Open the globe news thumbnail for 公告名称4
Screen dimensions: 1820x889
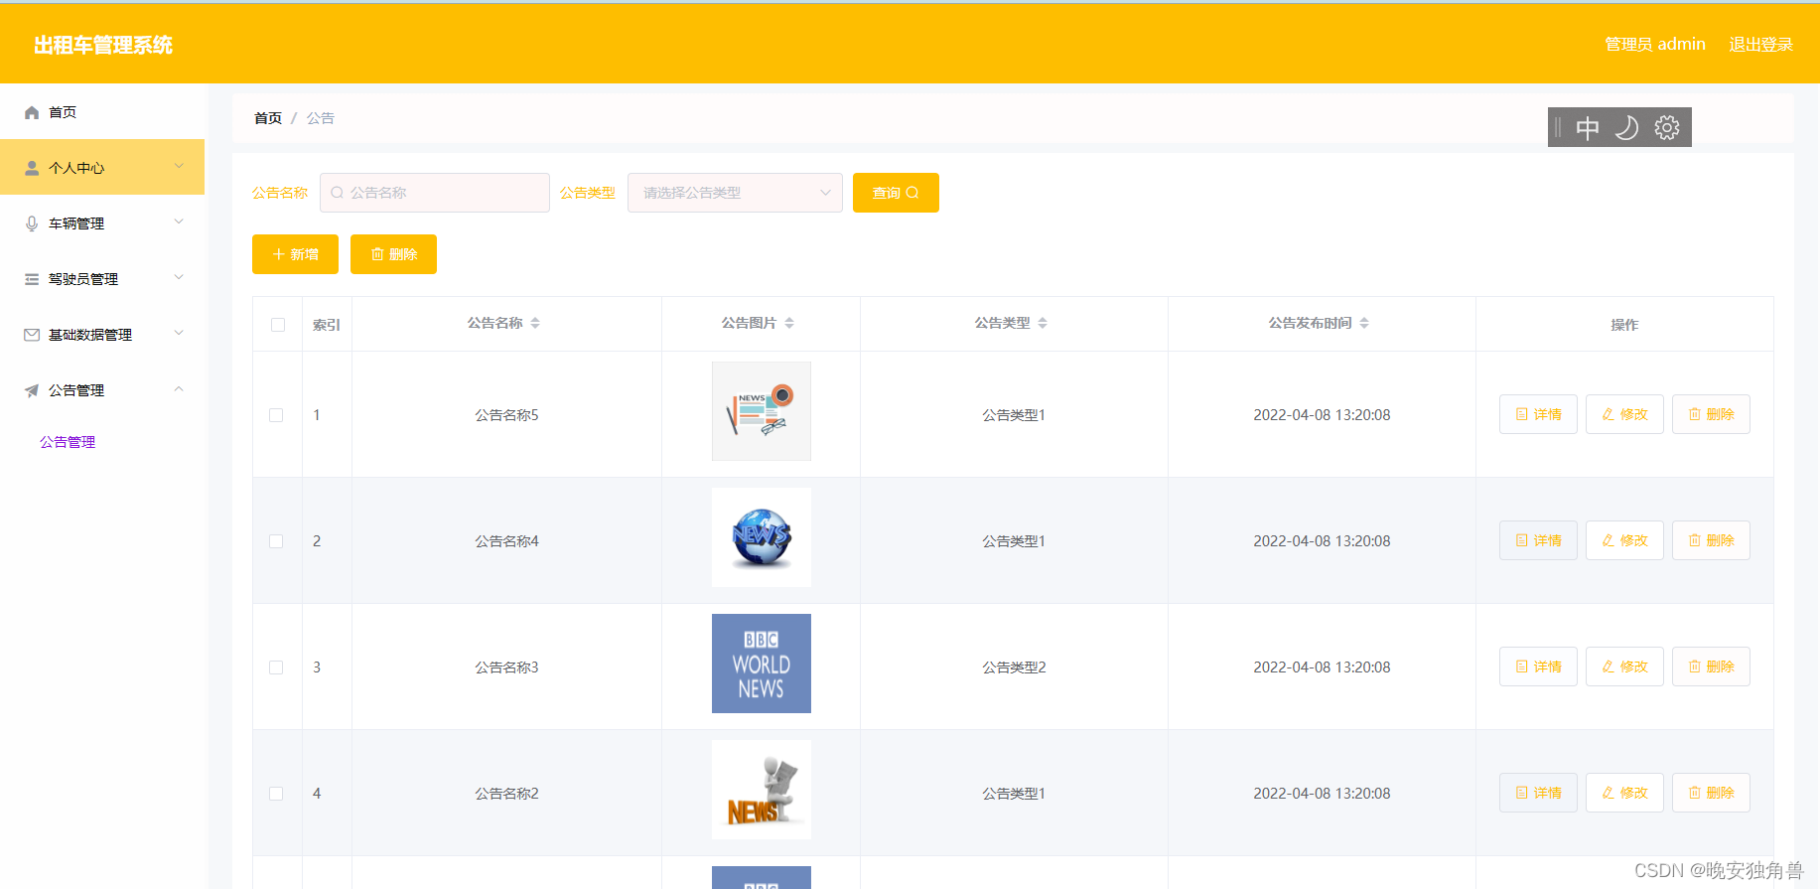point(762,537)
